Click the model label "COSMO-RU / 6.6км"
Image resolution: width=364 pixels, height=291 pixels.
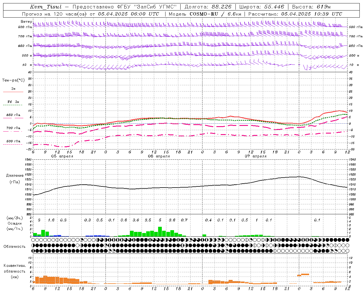216,14
